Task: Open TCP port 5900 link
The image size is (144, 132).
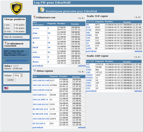Action: click(89, 35)
